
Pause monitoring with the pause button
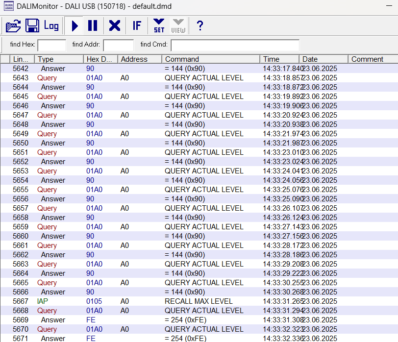click(x=93, y=25)
